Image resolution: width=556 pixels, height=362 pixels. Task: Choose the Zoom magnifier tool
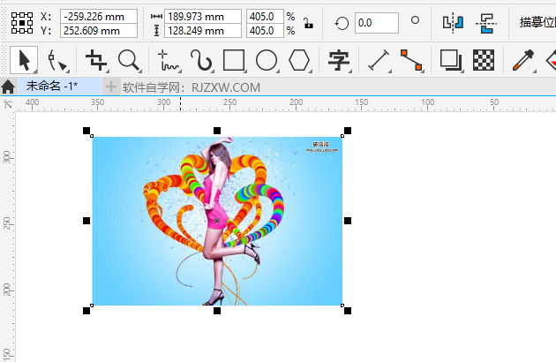tap(130, 60)
